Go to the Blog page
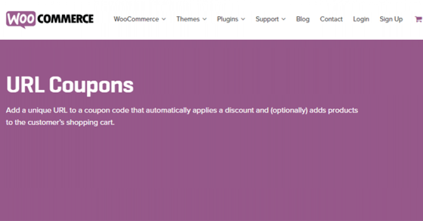This screenshot has height=221, width=423. point(302,19)
